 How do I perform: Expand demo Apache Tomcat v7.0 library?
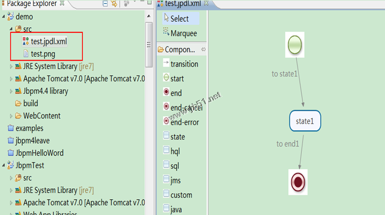coord(11,79)
